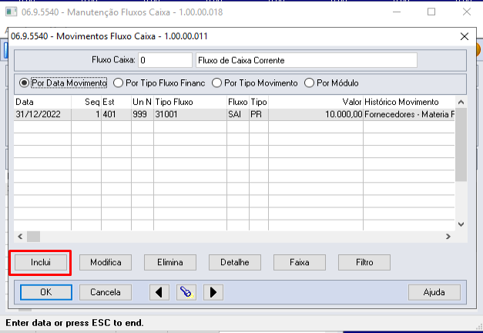The image size is (483, 333).
Task: Click the 401 Est cell
Action: click(116, 114)
